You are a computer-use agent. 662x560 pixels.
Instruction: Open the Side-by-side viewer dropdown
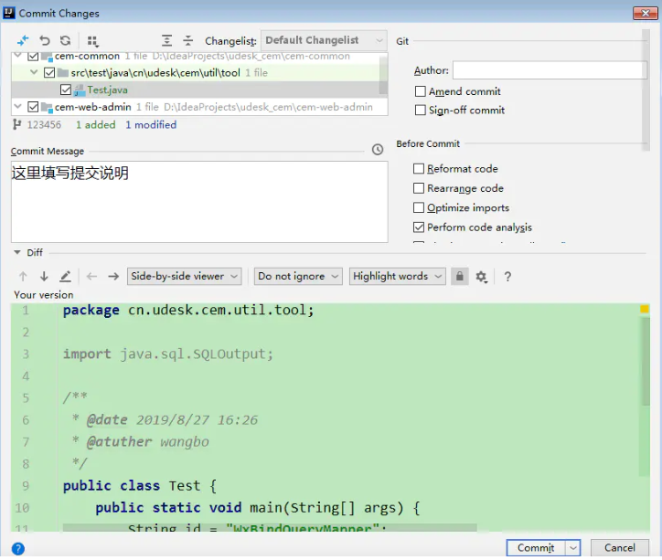tap(184, 277)
